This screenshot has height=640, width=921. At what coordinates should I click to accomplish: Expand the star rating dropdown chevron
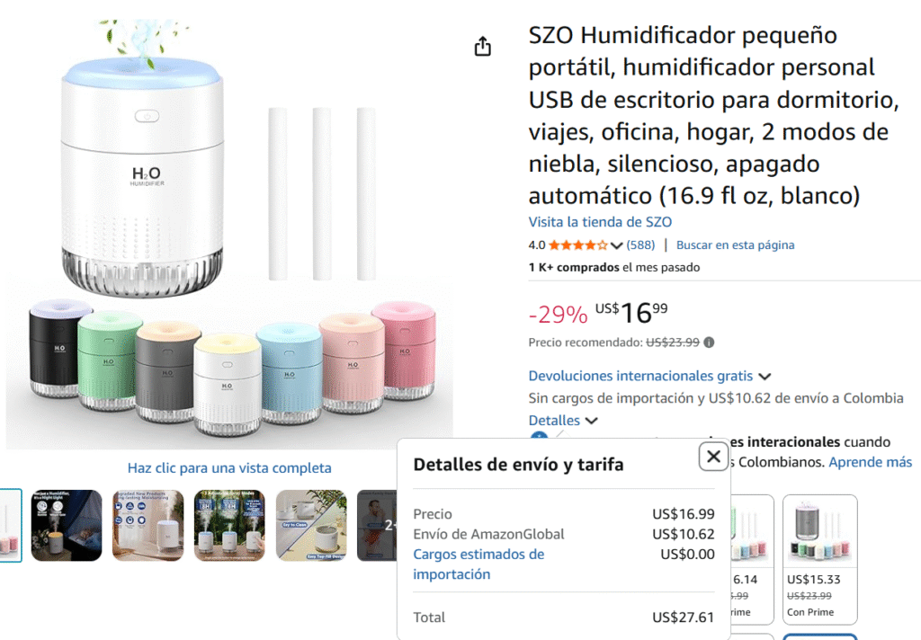(x=616, y=245)
